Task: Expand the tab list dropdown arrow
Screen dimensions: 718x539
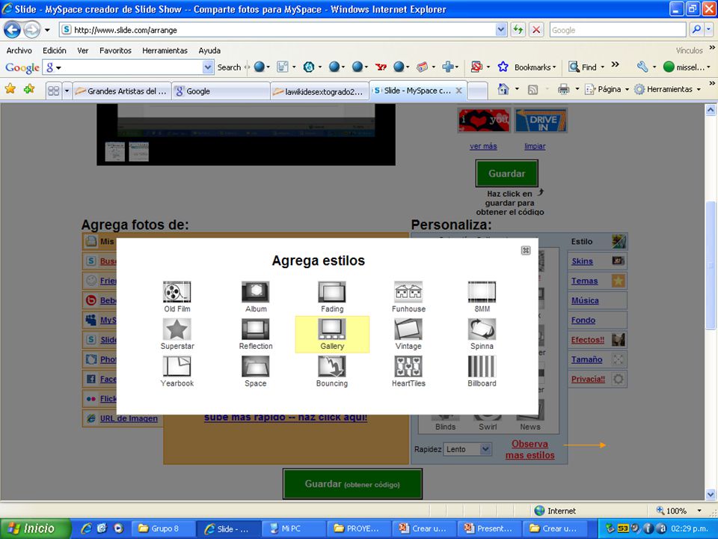Action: (67, 91)
